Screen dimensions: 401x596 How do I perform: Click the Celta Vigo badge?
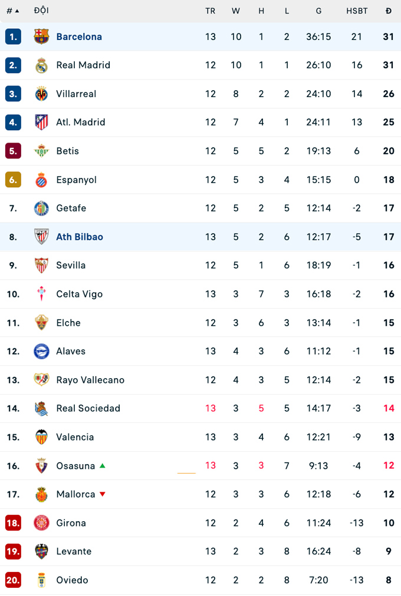(41, 294)
